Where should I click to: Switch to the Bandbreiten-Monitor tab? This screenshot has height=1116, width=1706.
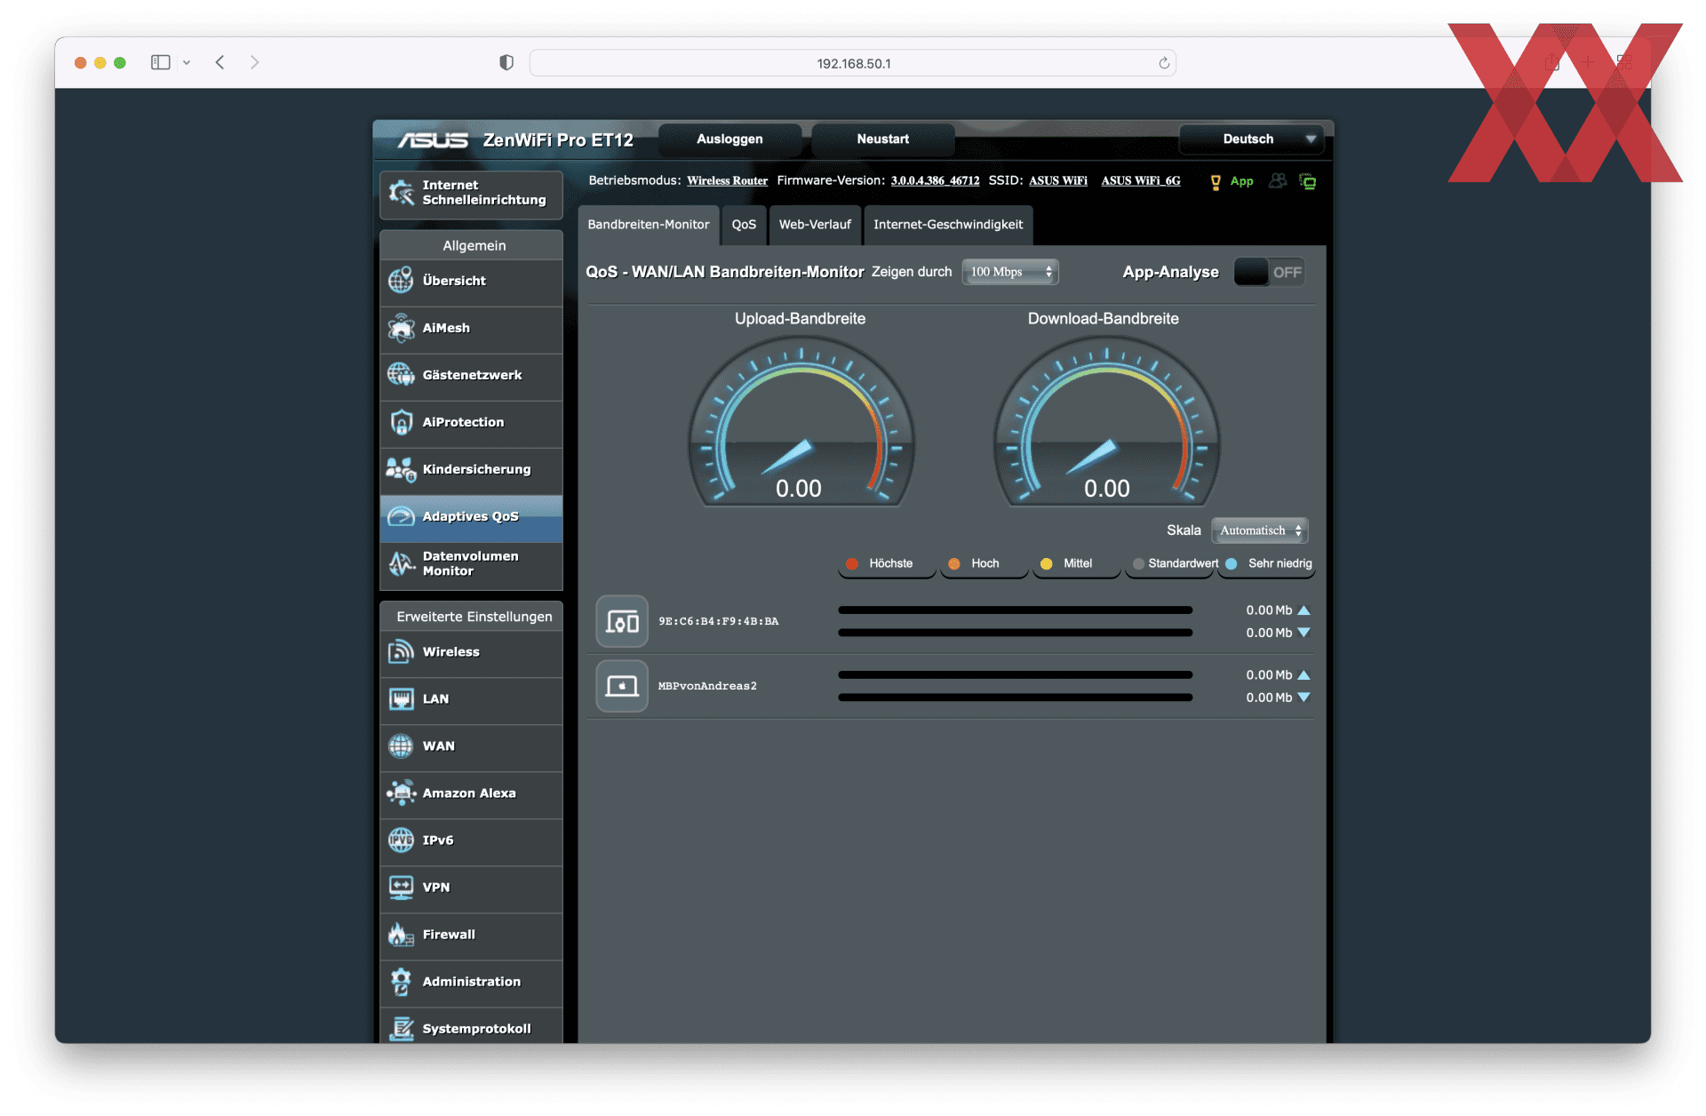pos(649,225)
